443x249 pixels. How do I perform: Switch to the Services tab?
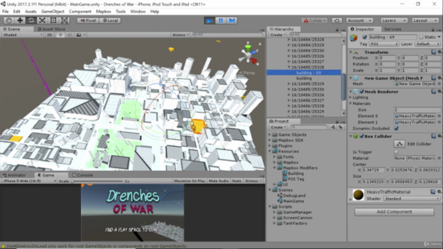pyautogui.click(x=392, y=29)
